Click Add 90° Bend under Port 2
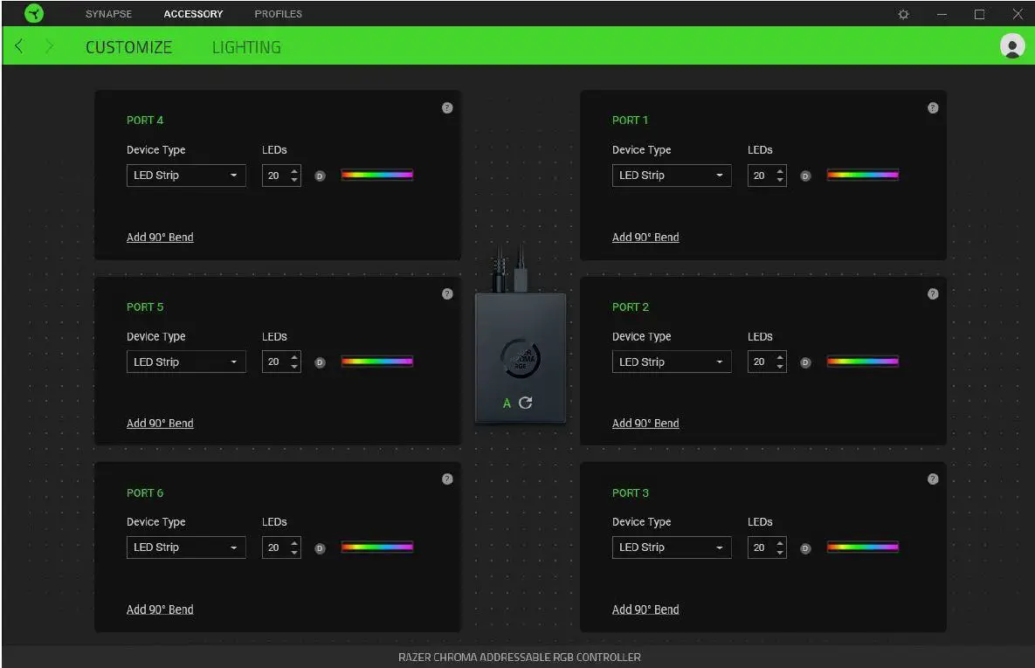 tap(645, 423)
